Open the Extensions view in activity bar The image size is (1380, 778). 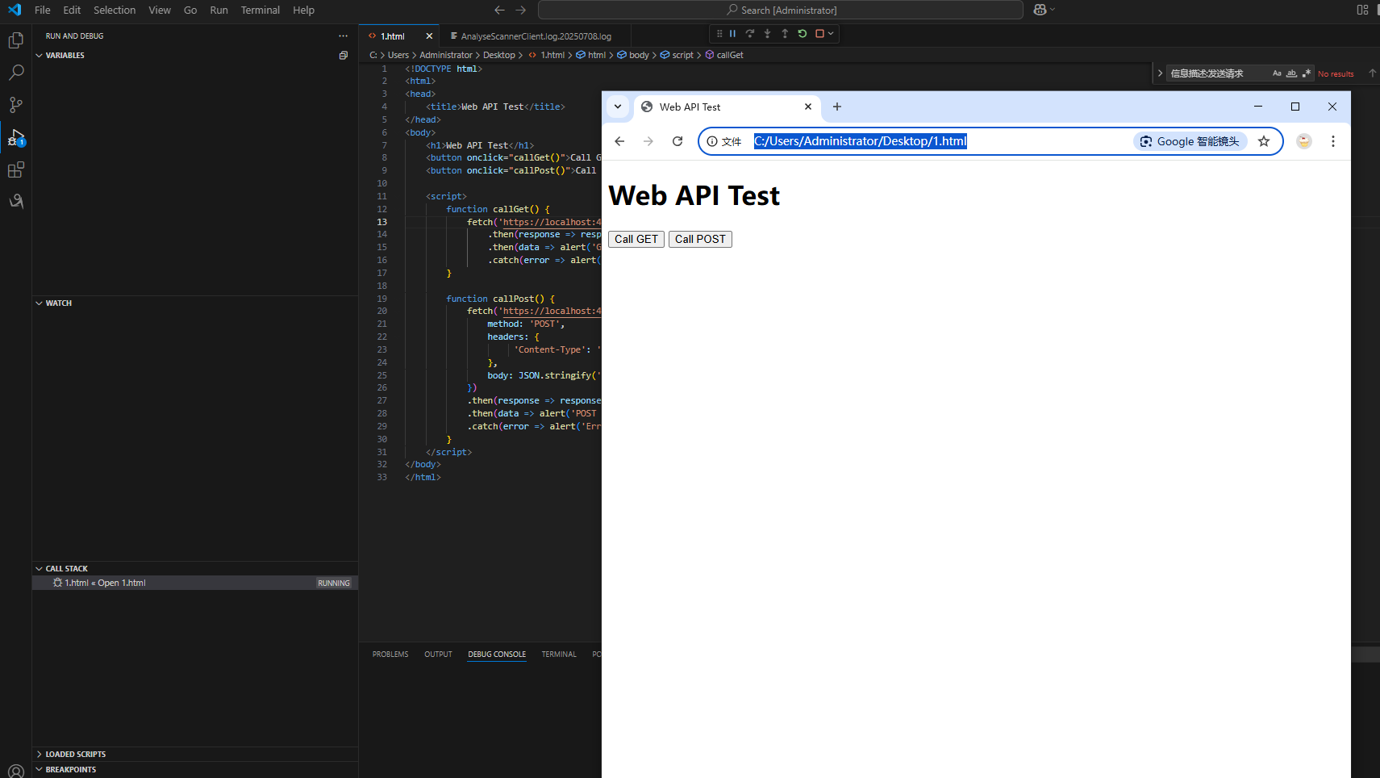point(15,169)
